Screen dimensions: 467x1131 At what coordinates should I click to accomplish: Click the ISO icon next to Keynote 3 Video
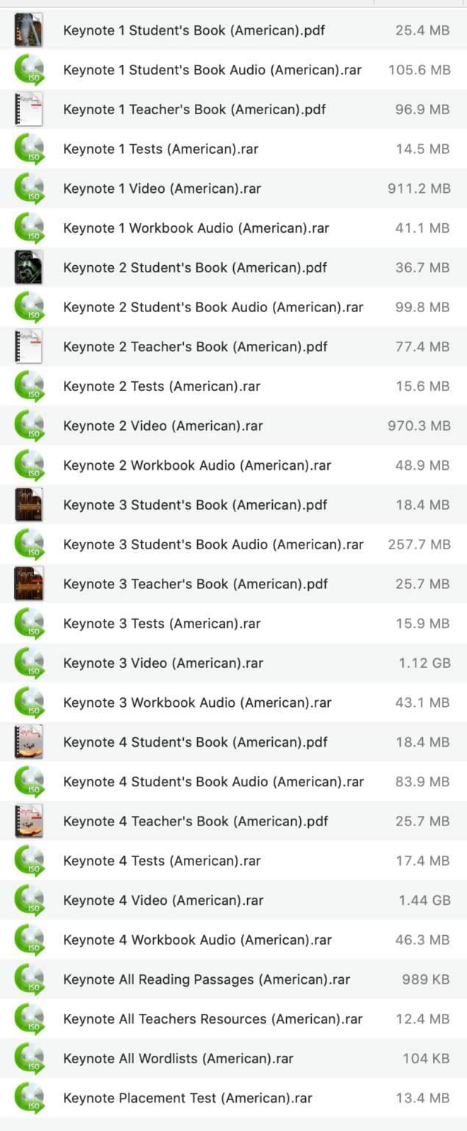pyautogui.click(x=29, y=663)
